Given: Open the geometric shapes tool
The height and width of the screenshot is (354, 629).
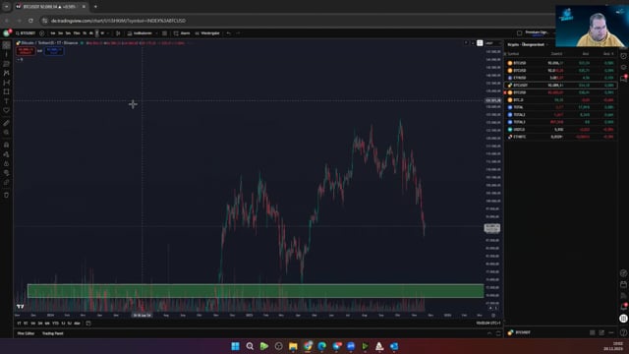Looking at the screenshot, I should pyautogui.click(x=7, y=91).
